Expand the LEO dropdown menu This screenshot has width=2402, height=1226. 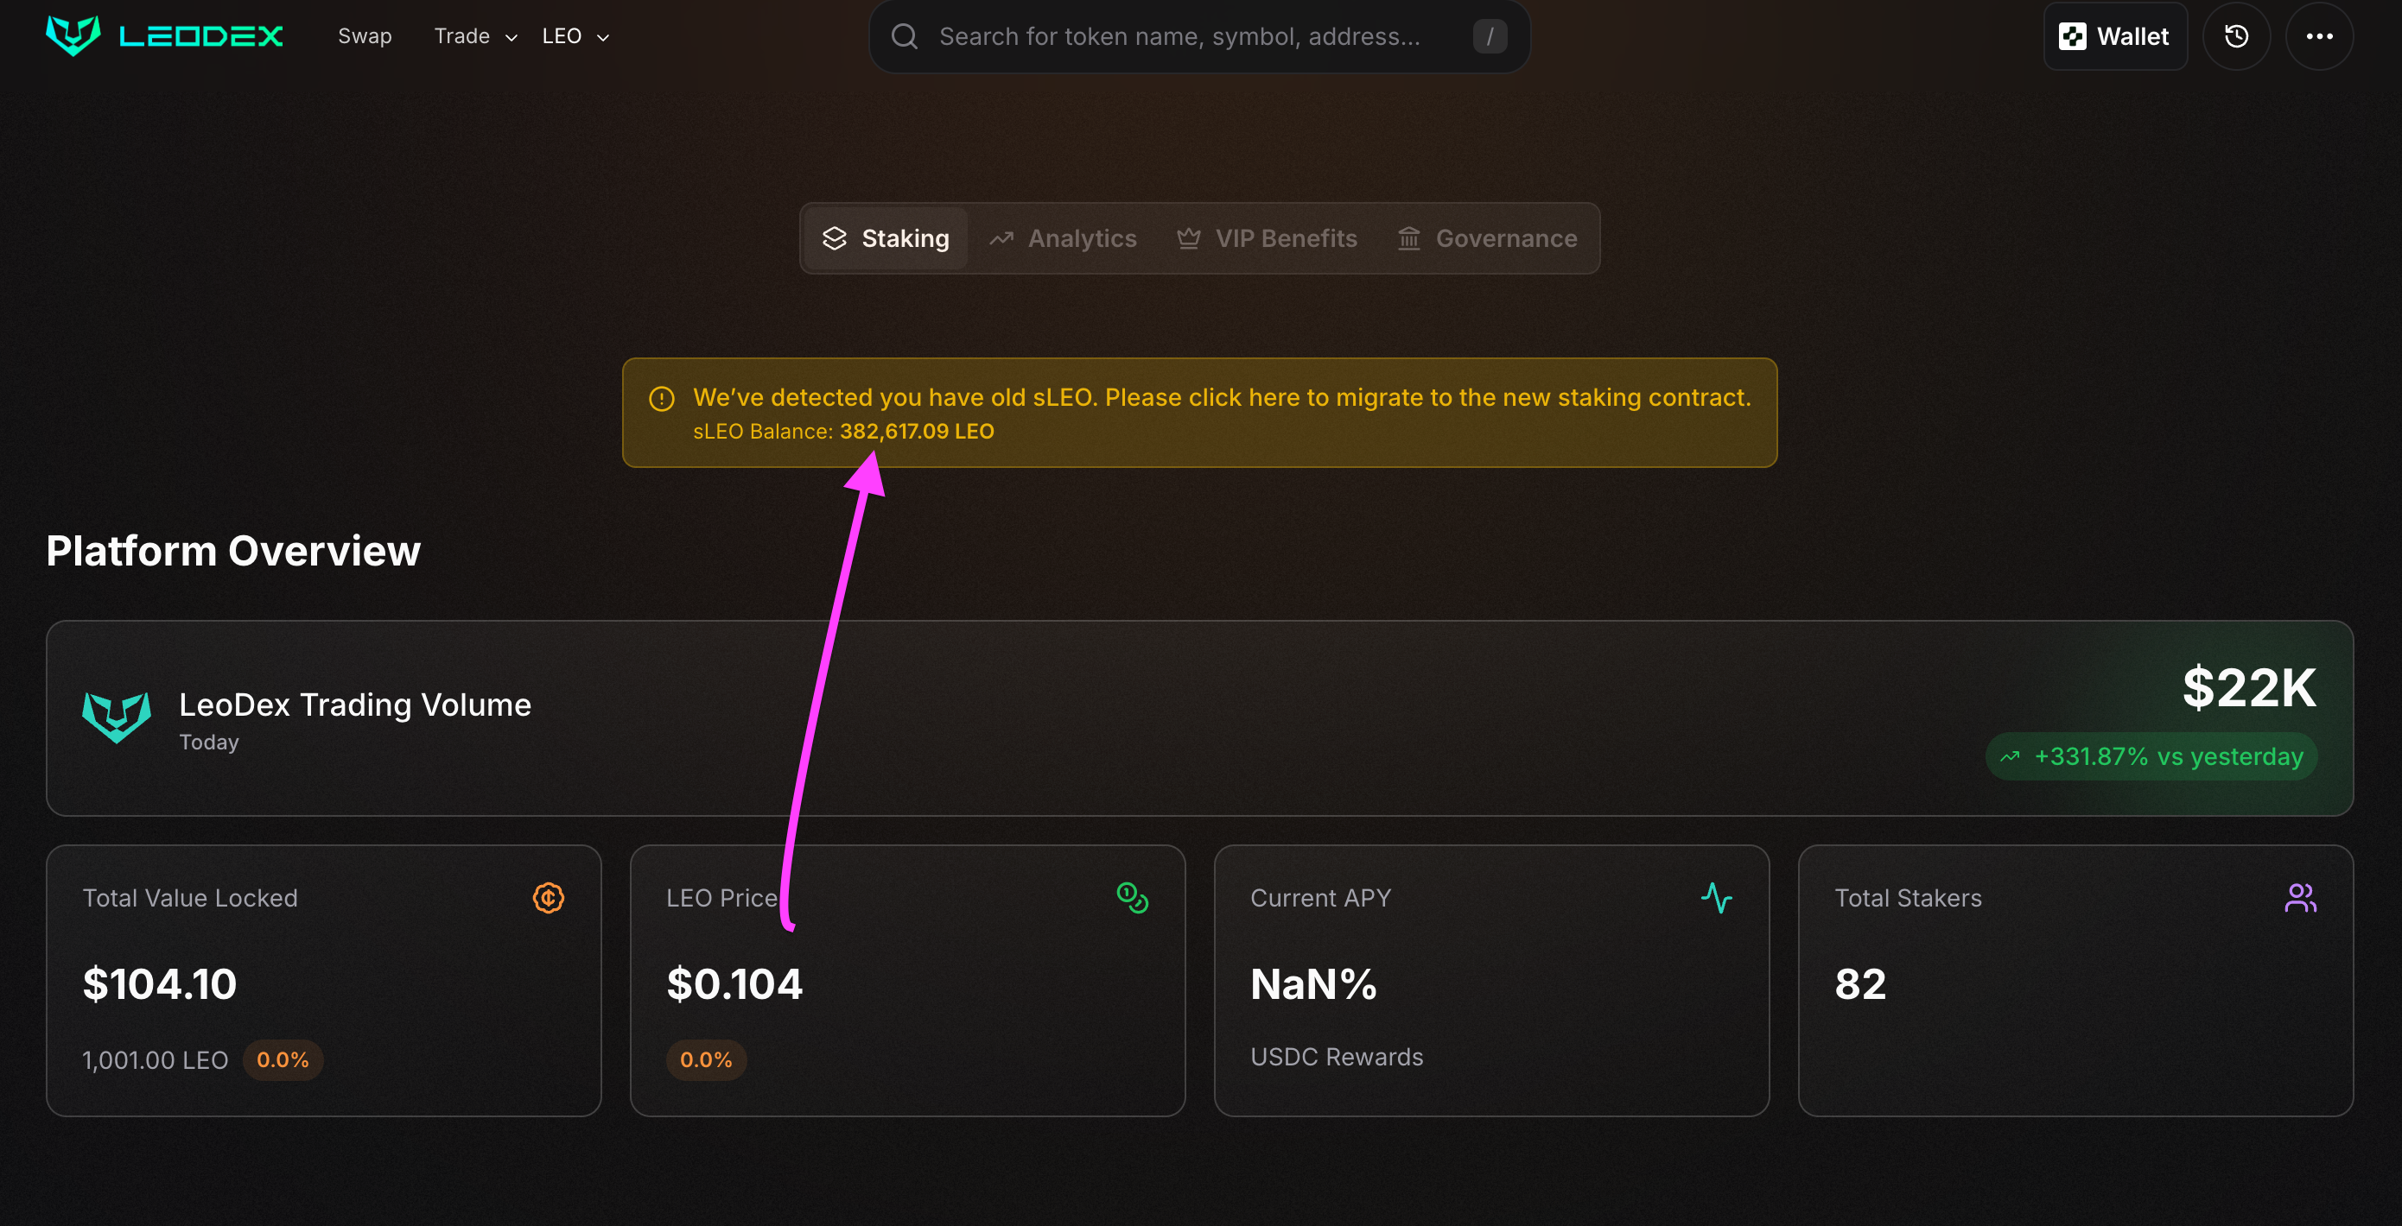click(575, 36)
